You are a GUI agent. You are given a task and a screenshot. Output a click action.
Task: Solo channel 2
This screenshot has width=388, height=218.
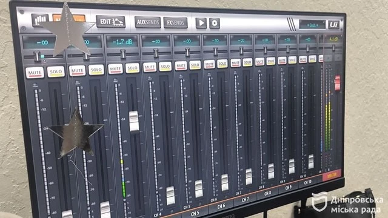(x=96, y=70)
